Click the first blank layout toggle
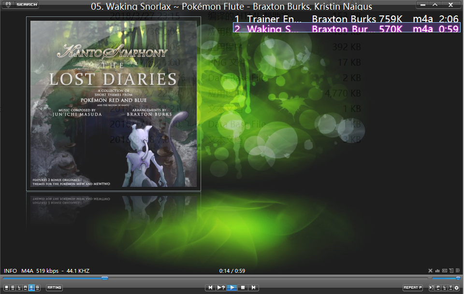464x294 pixels. point(6,288)
